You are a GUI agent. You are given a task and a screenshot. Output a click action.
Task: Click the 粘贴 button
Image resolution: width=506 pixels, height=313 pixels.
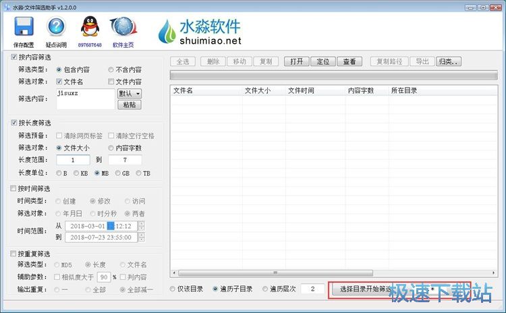pyautogui.click(x=130, y=105)
